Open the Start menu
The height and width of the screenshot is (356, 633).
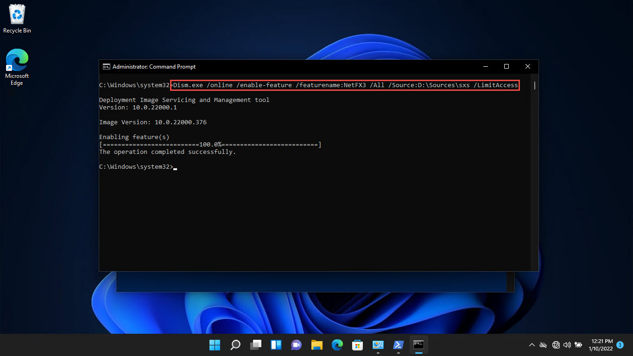coord(215,345)
